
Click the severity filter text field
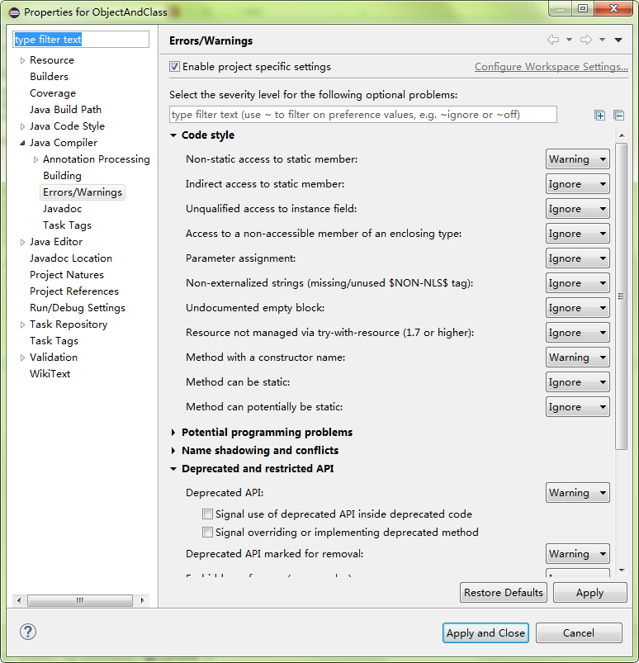(363, 115)
